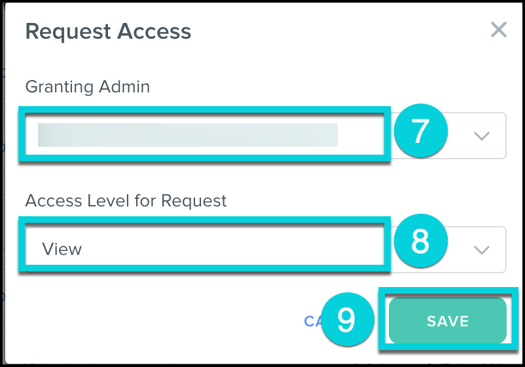Click empty space right of View text
The image size is (525, 367).
(x=229, y=249)
